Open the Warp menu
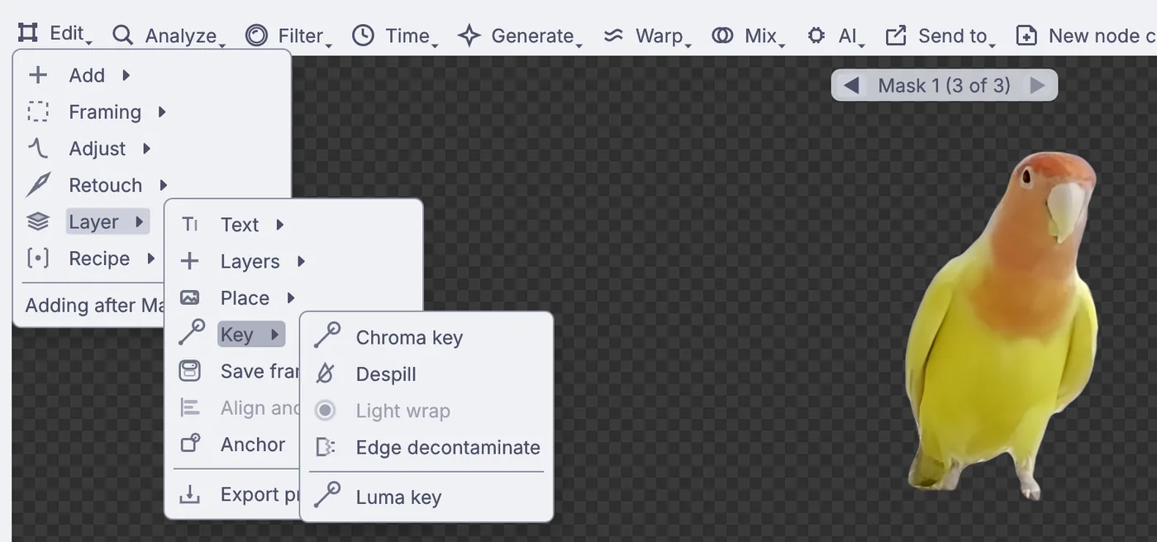The image size is (1157, 542). pyautogui.click(x=647, y=36)
